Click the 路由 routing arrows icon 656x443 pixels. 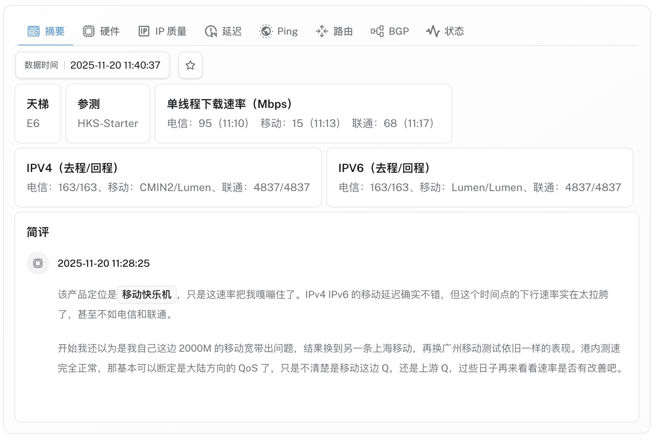click(322, 31)
